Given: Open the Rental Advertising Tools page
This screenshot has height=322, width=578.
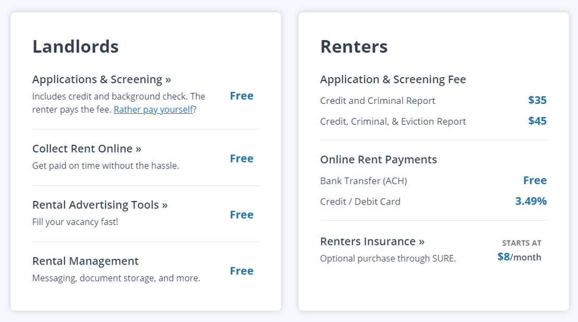Looking at the screenshot, I should pos(100,205).
